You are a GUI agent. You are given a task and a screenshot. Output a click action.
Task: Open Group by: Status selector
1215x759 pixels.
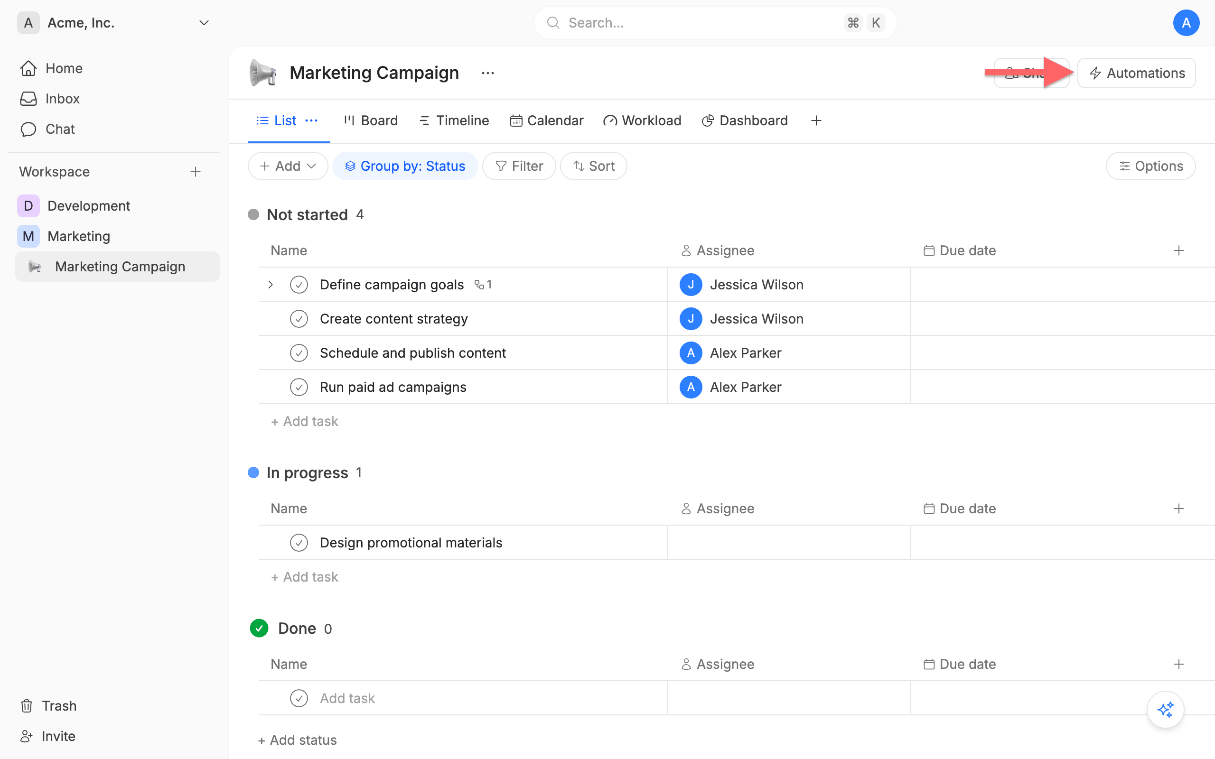[405, 166]
